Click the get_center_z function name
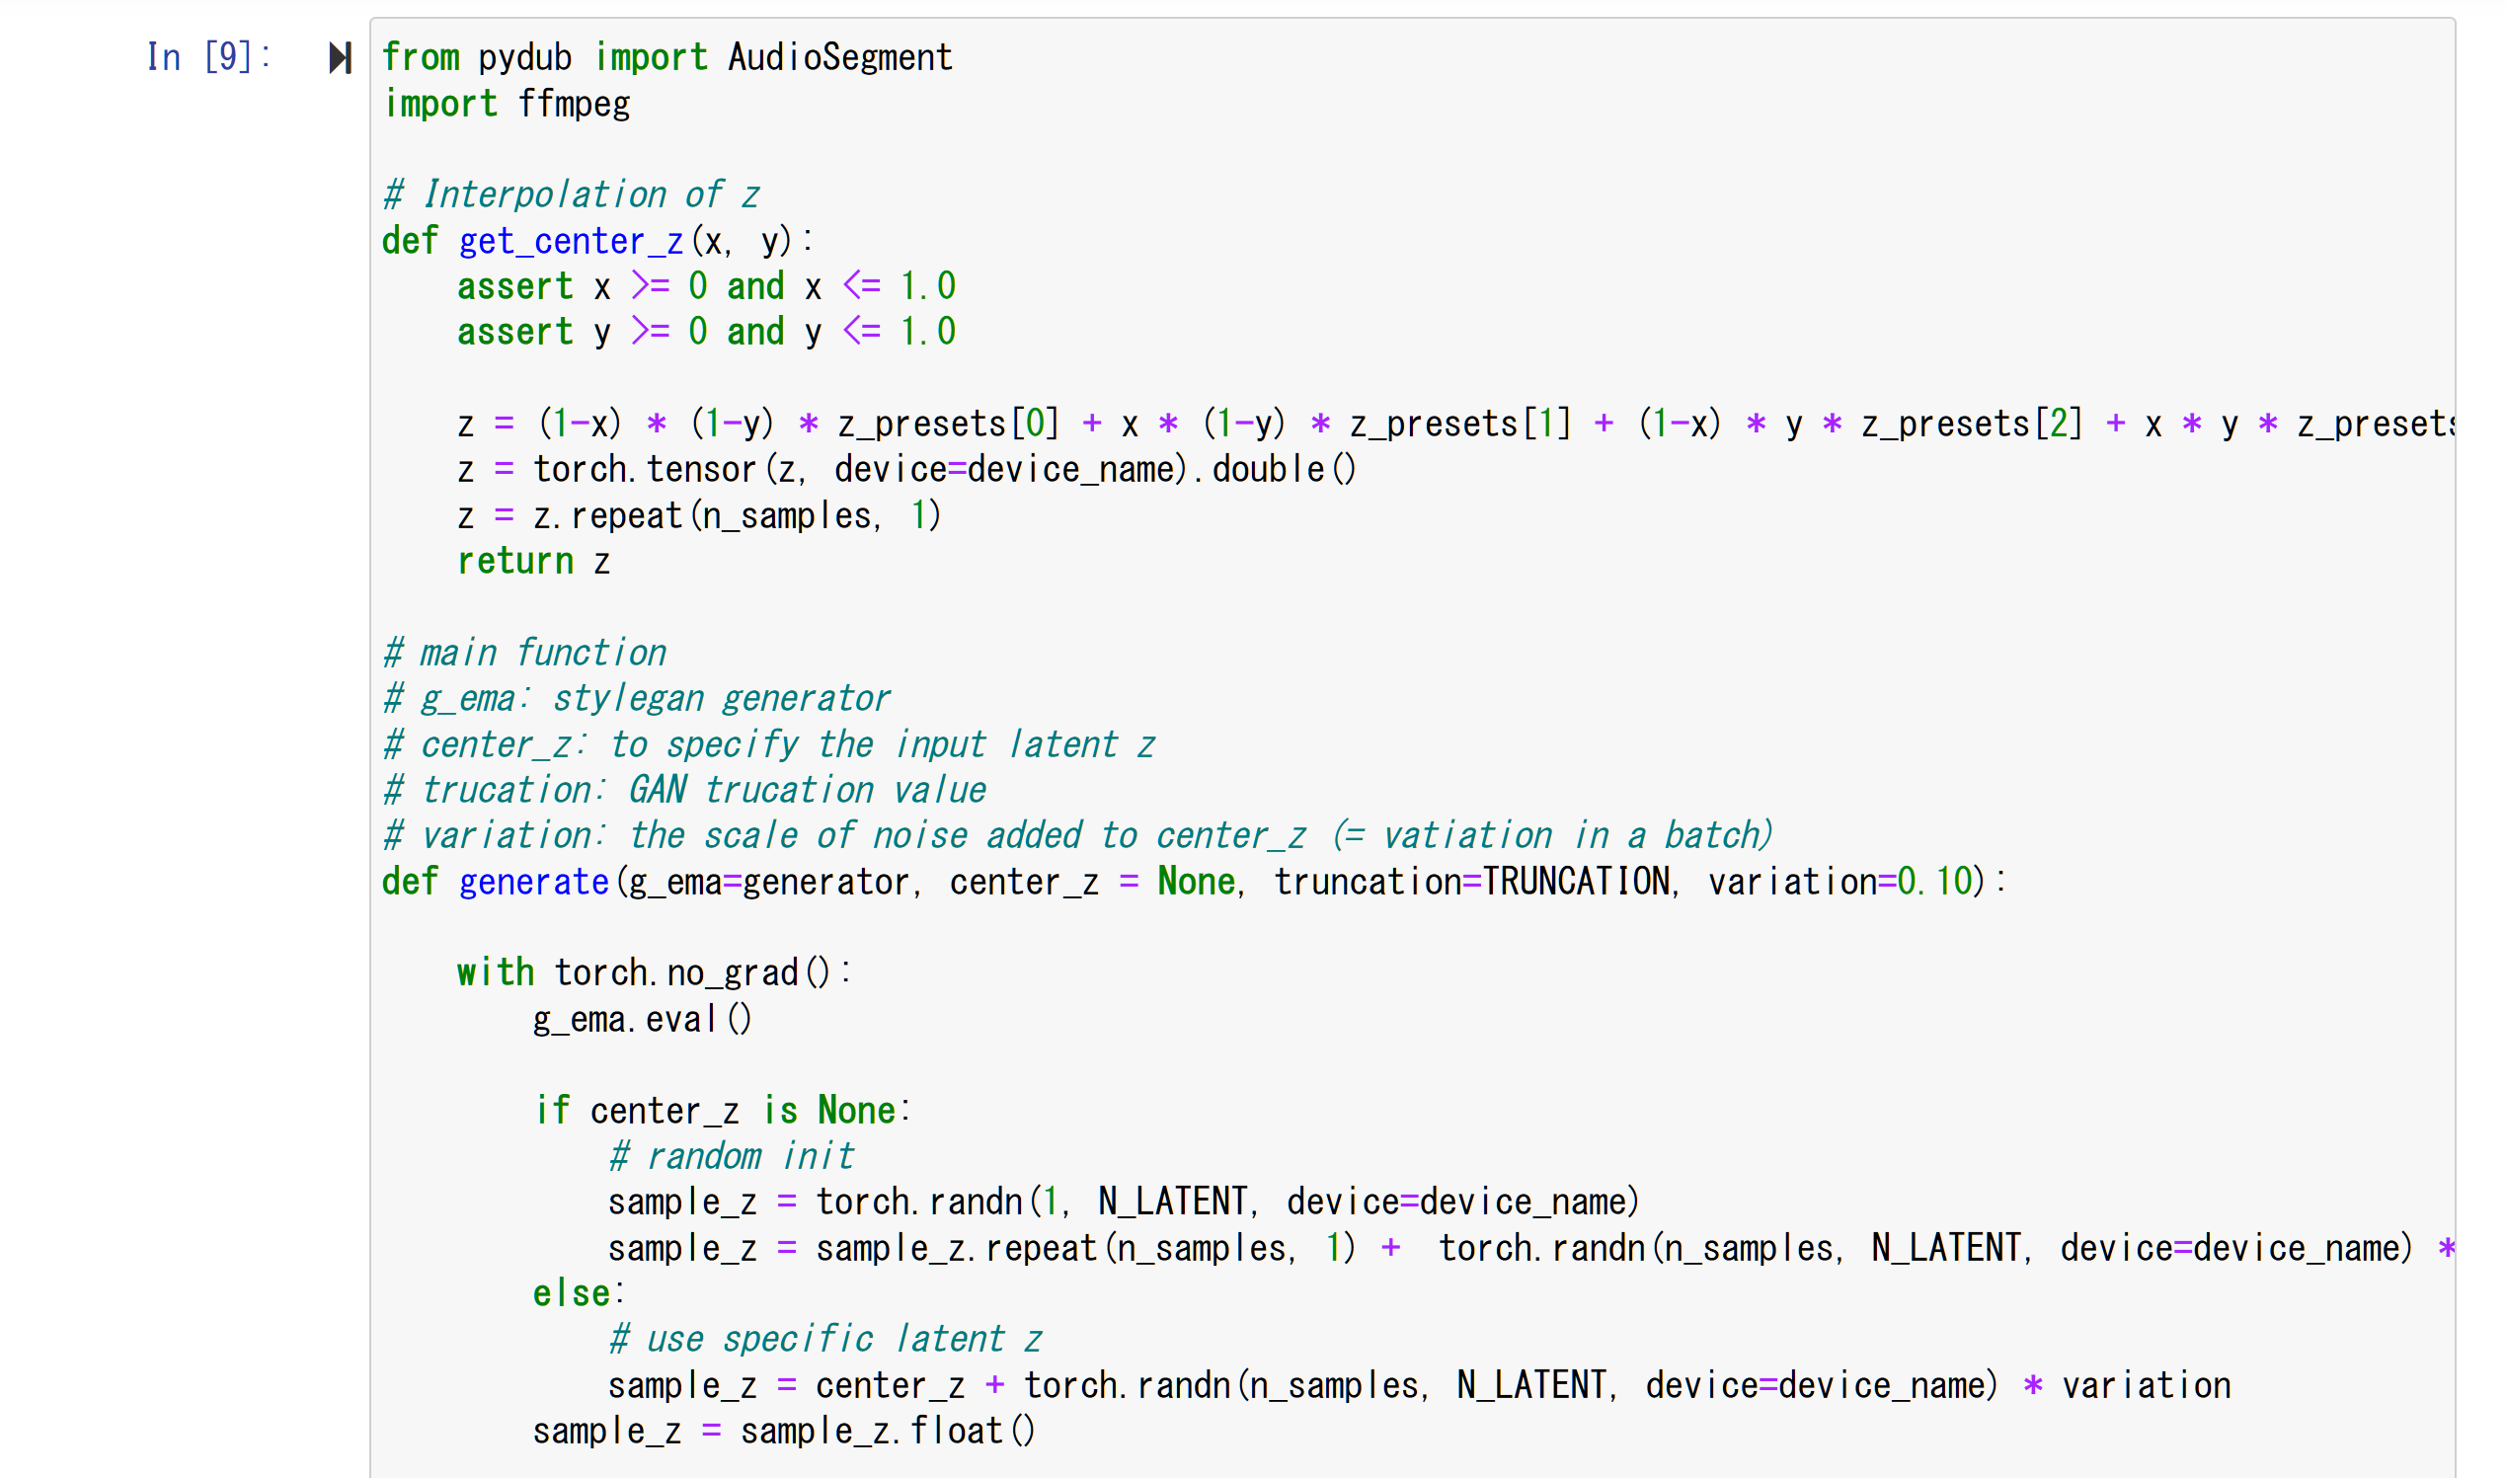 570,241
